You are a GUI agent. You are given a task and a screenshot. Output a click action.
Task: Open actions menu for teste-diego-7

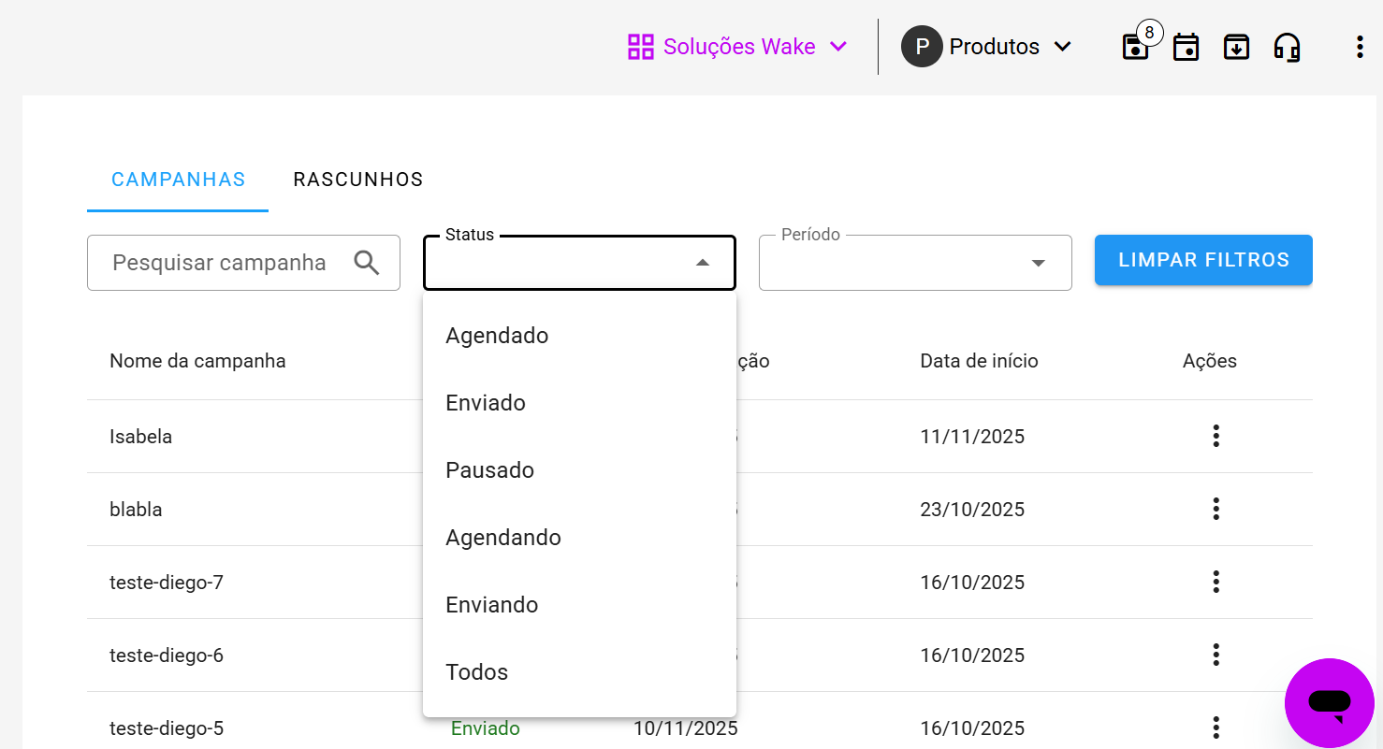tap(1216, 582)
